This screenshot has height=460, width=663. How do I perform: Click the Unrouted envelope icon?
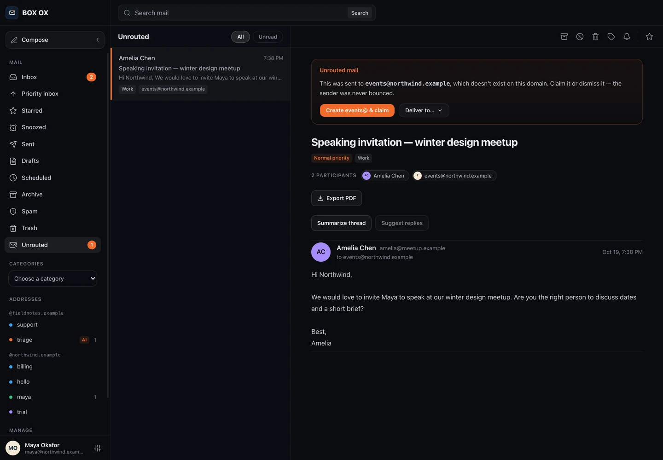[x=13, y=245]
